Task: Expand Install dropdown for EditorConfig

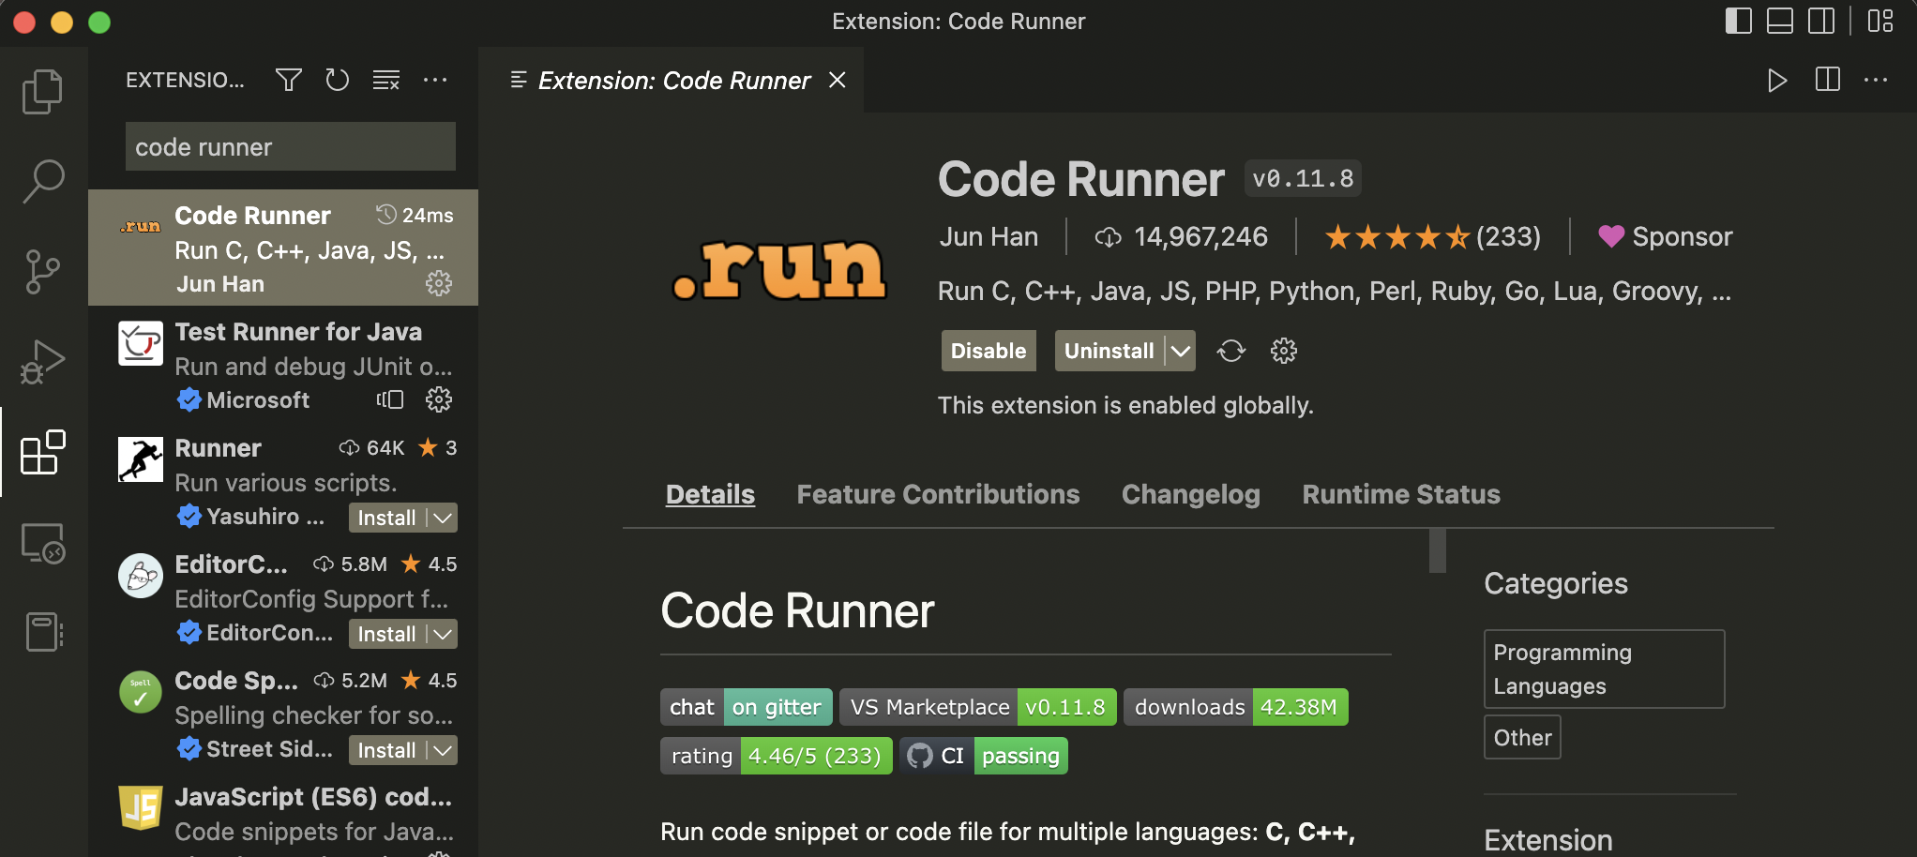Action: pos(443,634)
